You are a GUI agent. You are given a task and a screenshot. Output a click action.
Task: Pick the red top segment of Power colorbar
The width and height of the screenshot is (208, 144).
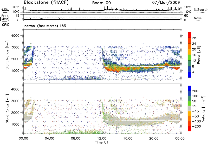tap(190, 35)
